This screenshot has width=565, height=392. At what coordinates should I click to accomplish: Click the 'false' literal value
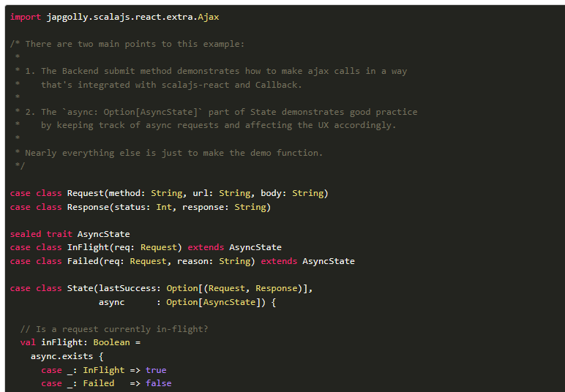(158, 383)
